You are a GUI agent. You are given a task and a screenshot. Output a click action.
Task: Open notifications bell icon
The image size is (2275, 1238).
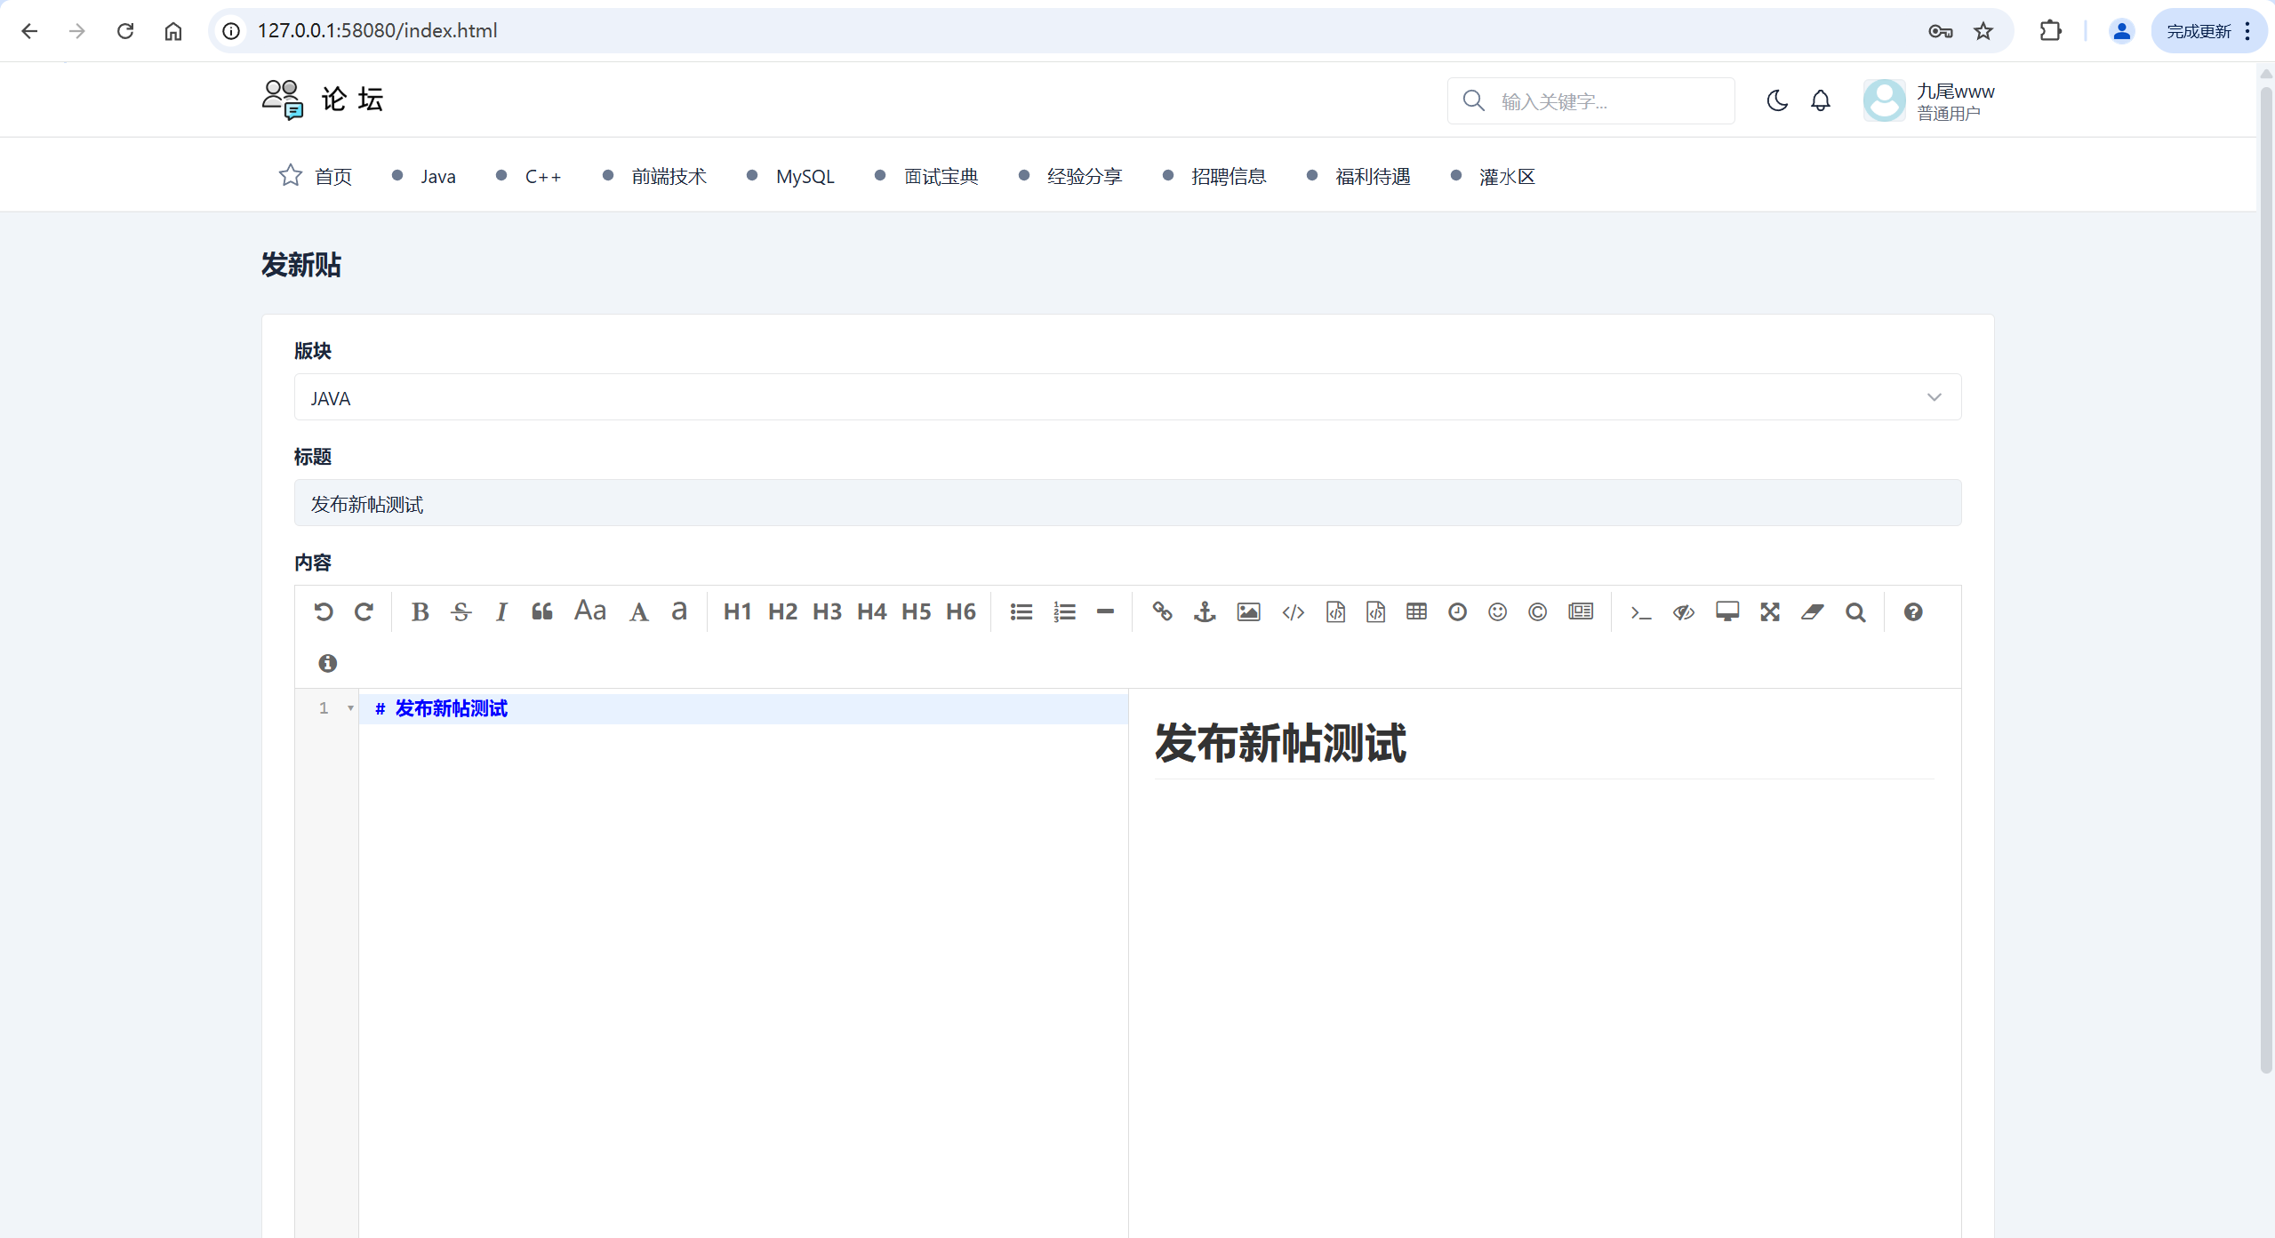1820,101
